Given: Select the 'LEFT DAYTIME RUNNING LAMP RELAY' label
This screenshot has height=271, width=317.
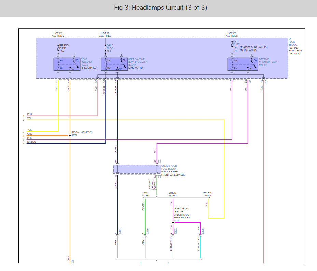Looking at the screenshot, I should (x=137, y=62).
